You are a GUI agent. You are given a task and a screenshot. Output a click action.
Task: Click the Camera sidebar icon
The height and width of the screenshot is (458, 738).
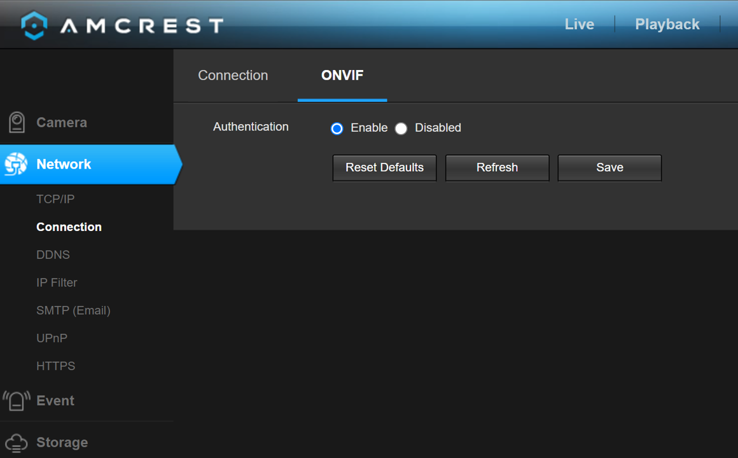click(17, 122)
